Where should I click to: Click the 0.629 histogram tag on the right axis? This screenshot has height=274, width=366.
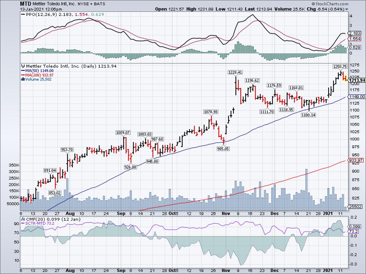point(355,47)
